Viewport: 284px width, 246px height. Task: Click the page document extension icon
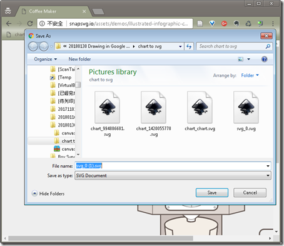tap(200, 24)
